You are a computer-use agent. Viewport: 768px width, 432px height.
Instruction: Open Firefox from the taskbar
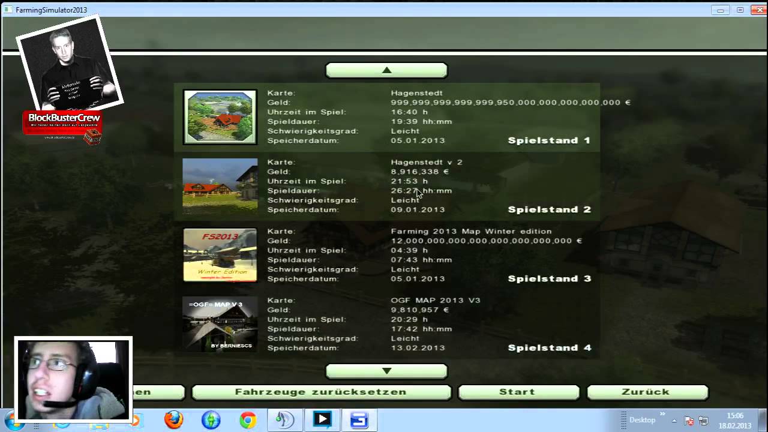tap(174, 419)
